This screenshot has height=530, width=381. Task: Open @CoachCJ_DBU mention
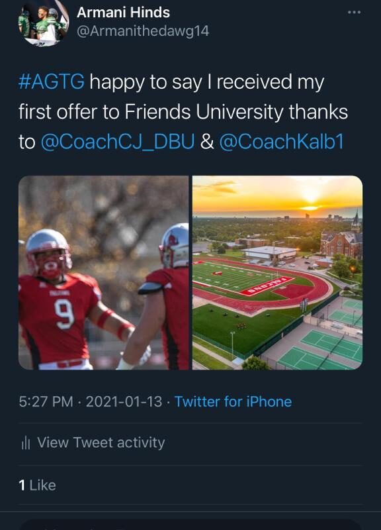tap(118, 141)
